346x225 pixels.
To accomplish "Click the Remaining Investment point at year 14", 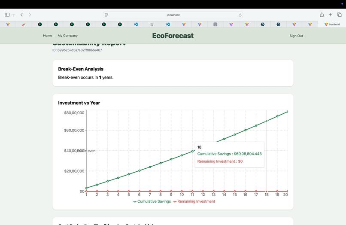I will point(224,191).
